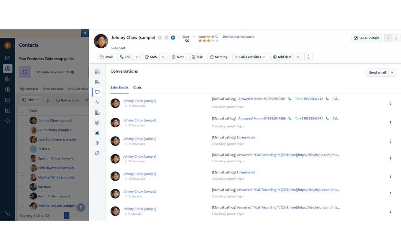Expand the Add deal dropdown arrow
Image resolution: width=401 pixels, height=250 pixels.
[298, 57]
